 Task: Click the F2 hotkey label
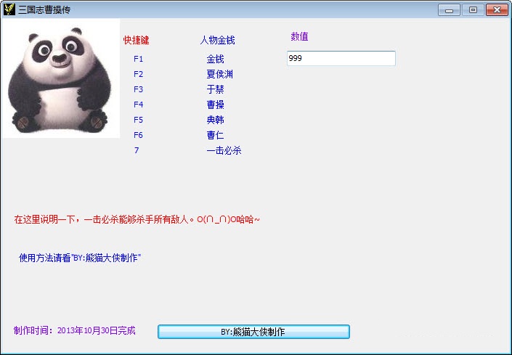pos(139,74)
